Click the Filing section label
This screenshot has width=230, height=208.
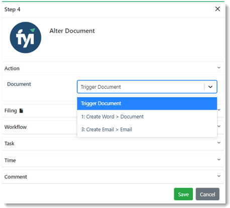click(11, 111)
